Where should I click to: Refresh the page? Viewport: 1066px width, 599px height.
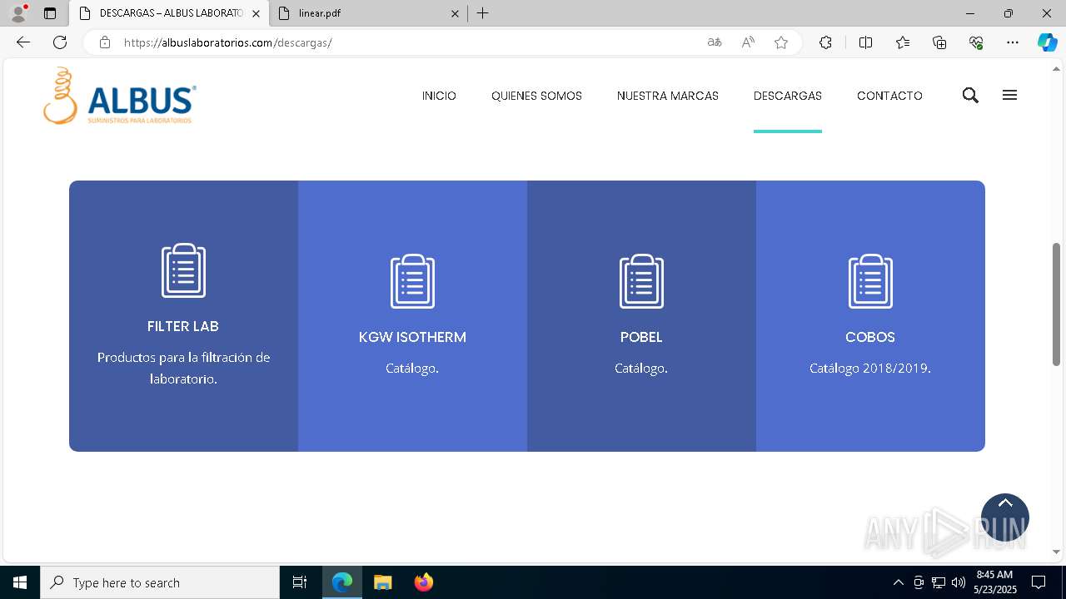pyautogui.click(x=60, y=42)
